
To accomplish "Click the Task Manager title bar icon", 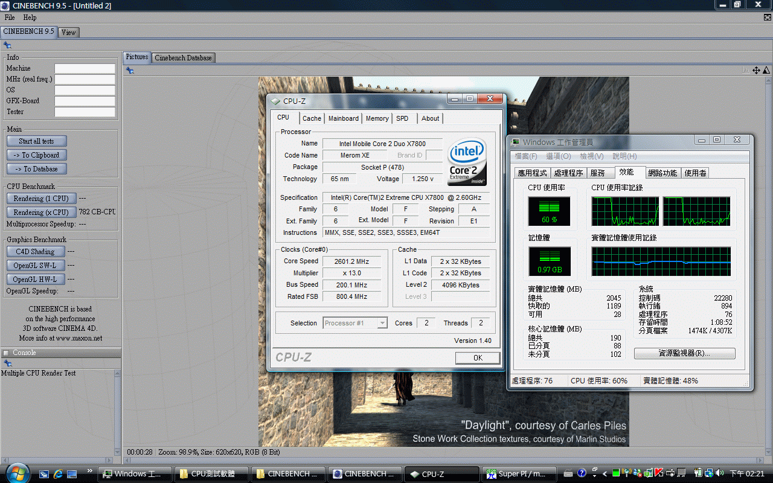I will (516, 142).
